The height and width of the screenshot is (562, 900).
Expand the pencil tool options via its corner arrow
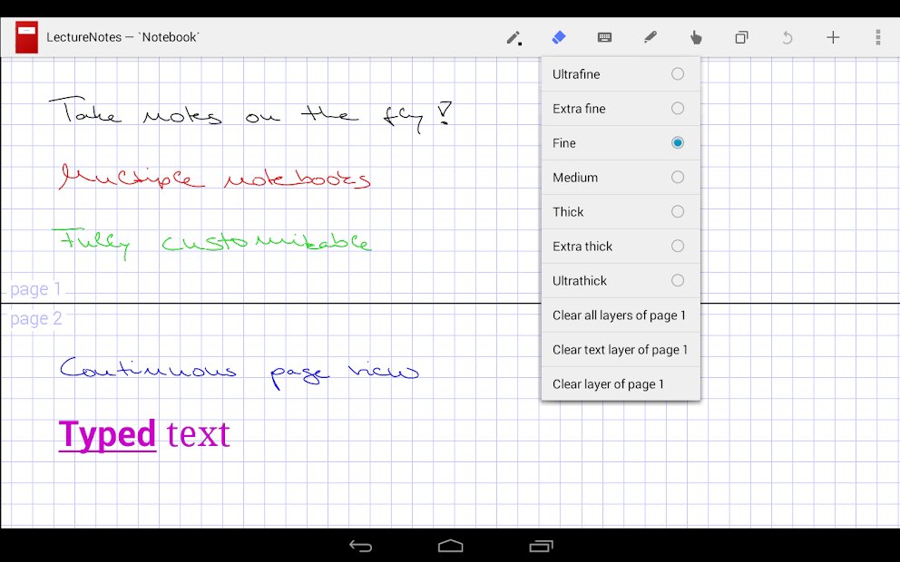pos(521,44)
